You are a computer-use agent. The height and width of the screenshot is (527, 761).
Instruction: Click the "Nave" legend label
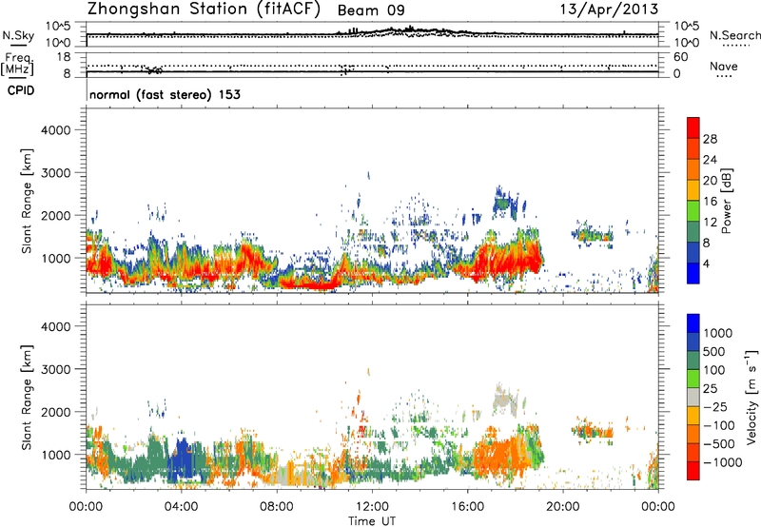click(724, 67)
